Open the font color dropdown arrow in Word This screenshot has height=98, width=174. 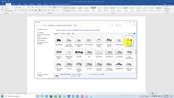pyautogui.click(x=37, y=10)
